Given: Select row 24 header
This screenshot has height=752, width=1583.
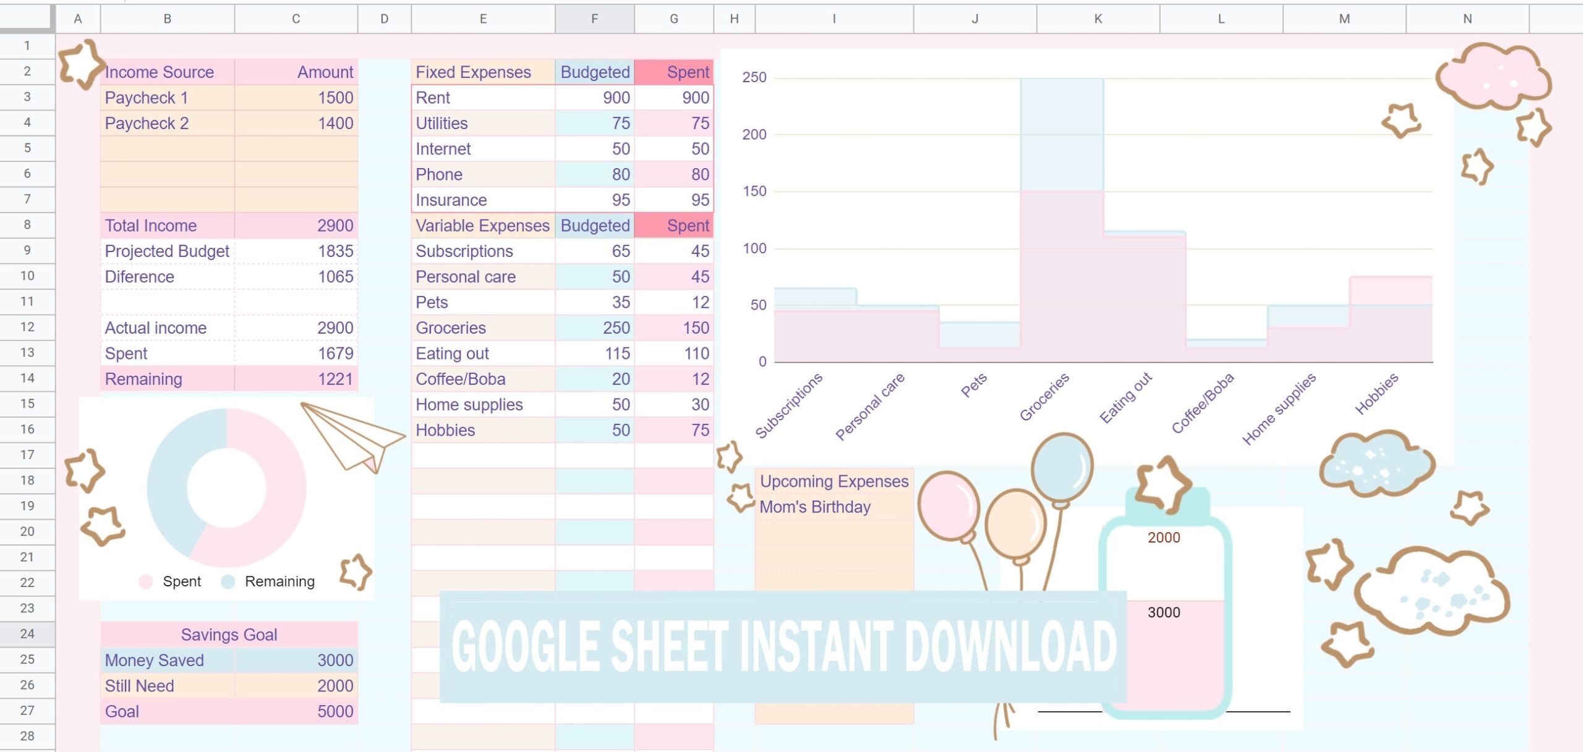Looking at the screenshot, I should pos(27,633).
